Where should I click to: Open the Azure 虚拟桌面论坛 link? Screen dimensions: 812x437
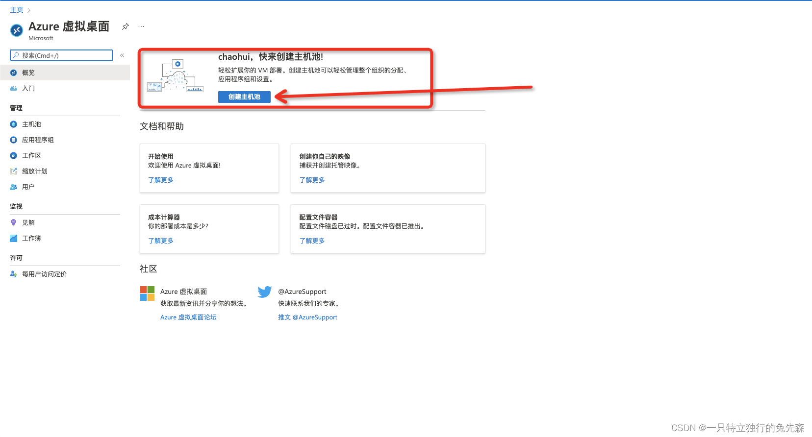(x=188, y=317)
